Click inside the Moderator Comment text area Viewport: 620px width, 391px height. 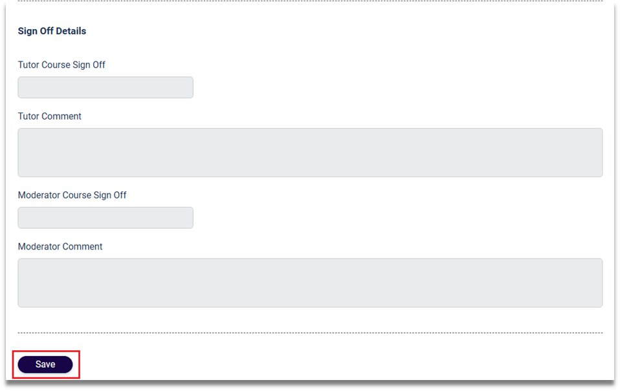pyautogui.click(x=310, y=283)
